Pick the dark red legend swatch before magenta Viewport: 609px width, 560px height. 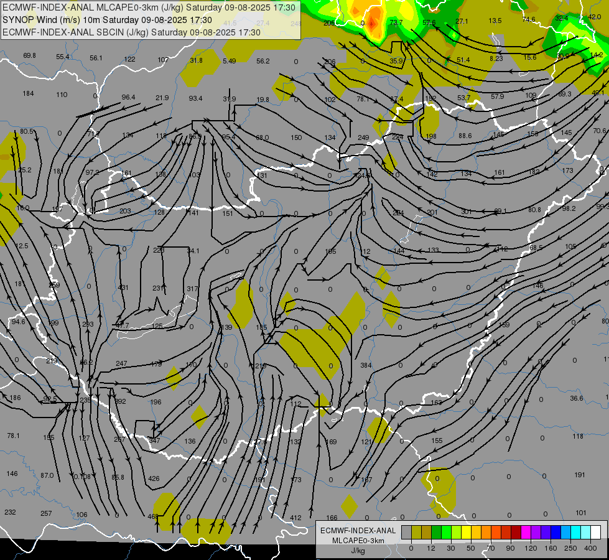coord(516,532)
